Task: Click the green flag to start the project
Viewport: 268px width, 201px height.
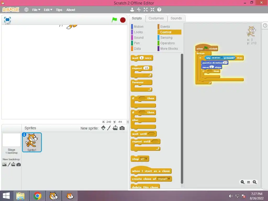Action: [x=114, y=20]
